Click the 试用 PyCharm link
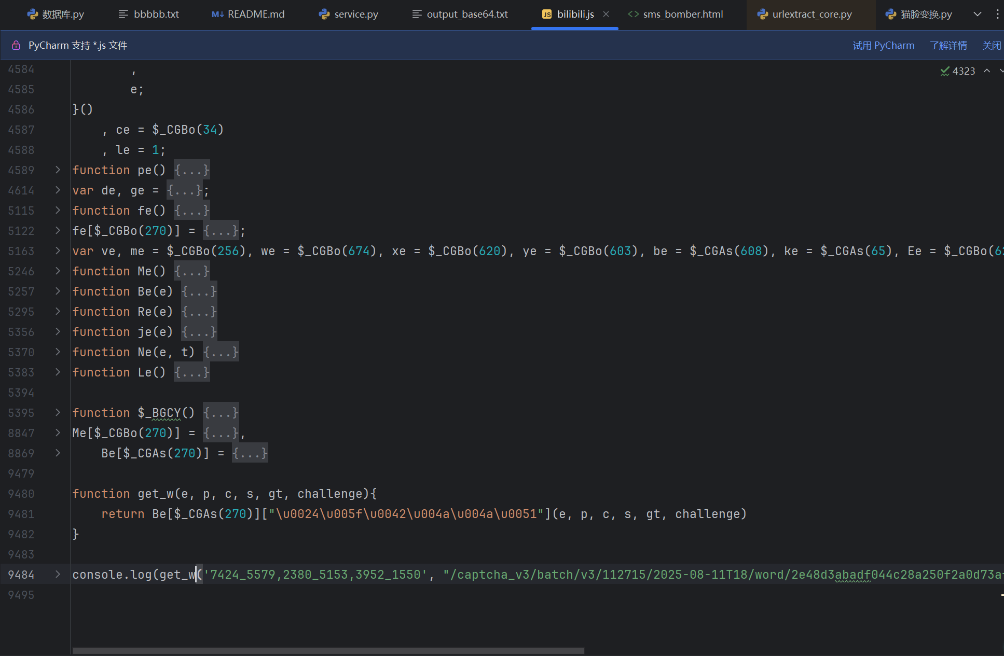This screenshot has width=1004, height=656. click(x=883, y=45)
